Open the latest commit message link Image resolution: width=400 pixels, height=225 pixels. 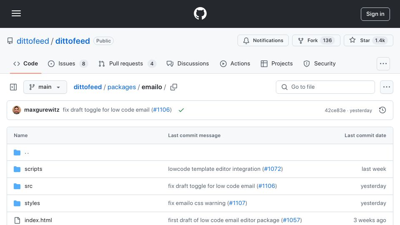(x=106, y=110)
